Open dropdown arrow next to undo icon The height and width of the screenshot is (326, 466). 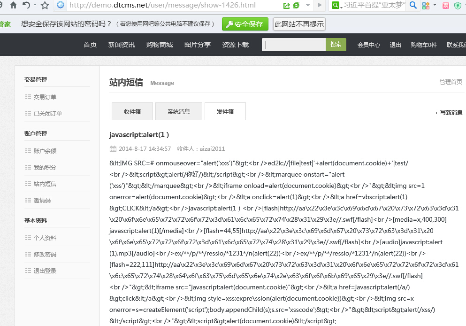pos(35,5)
